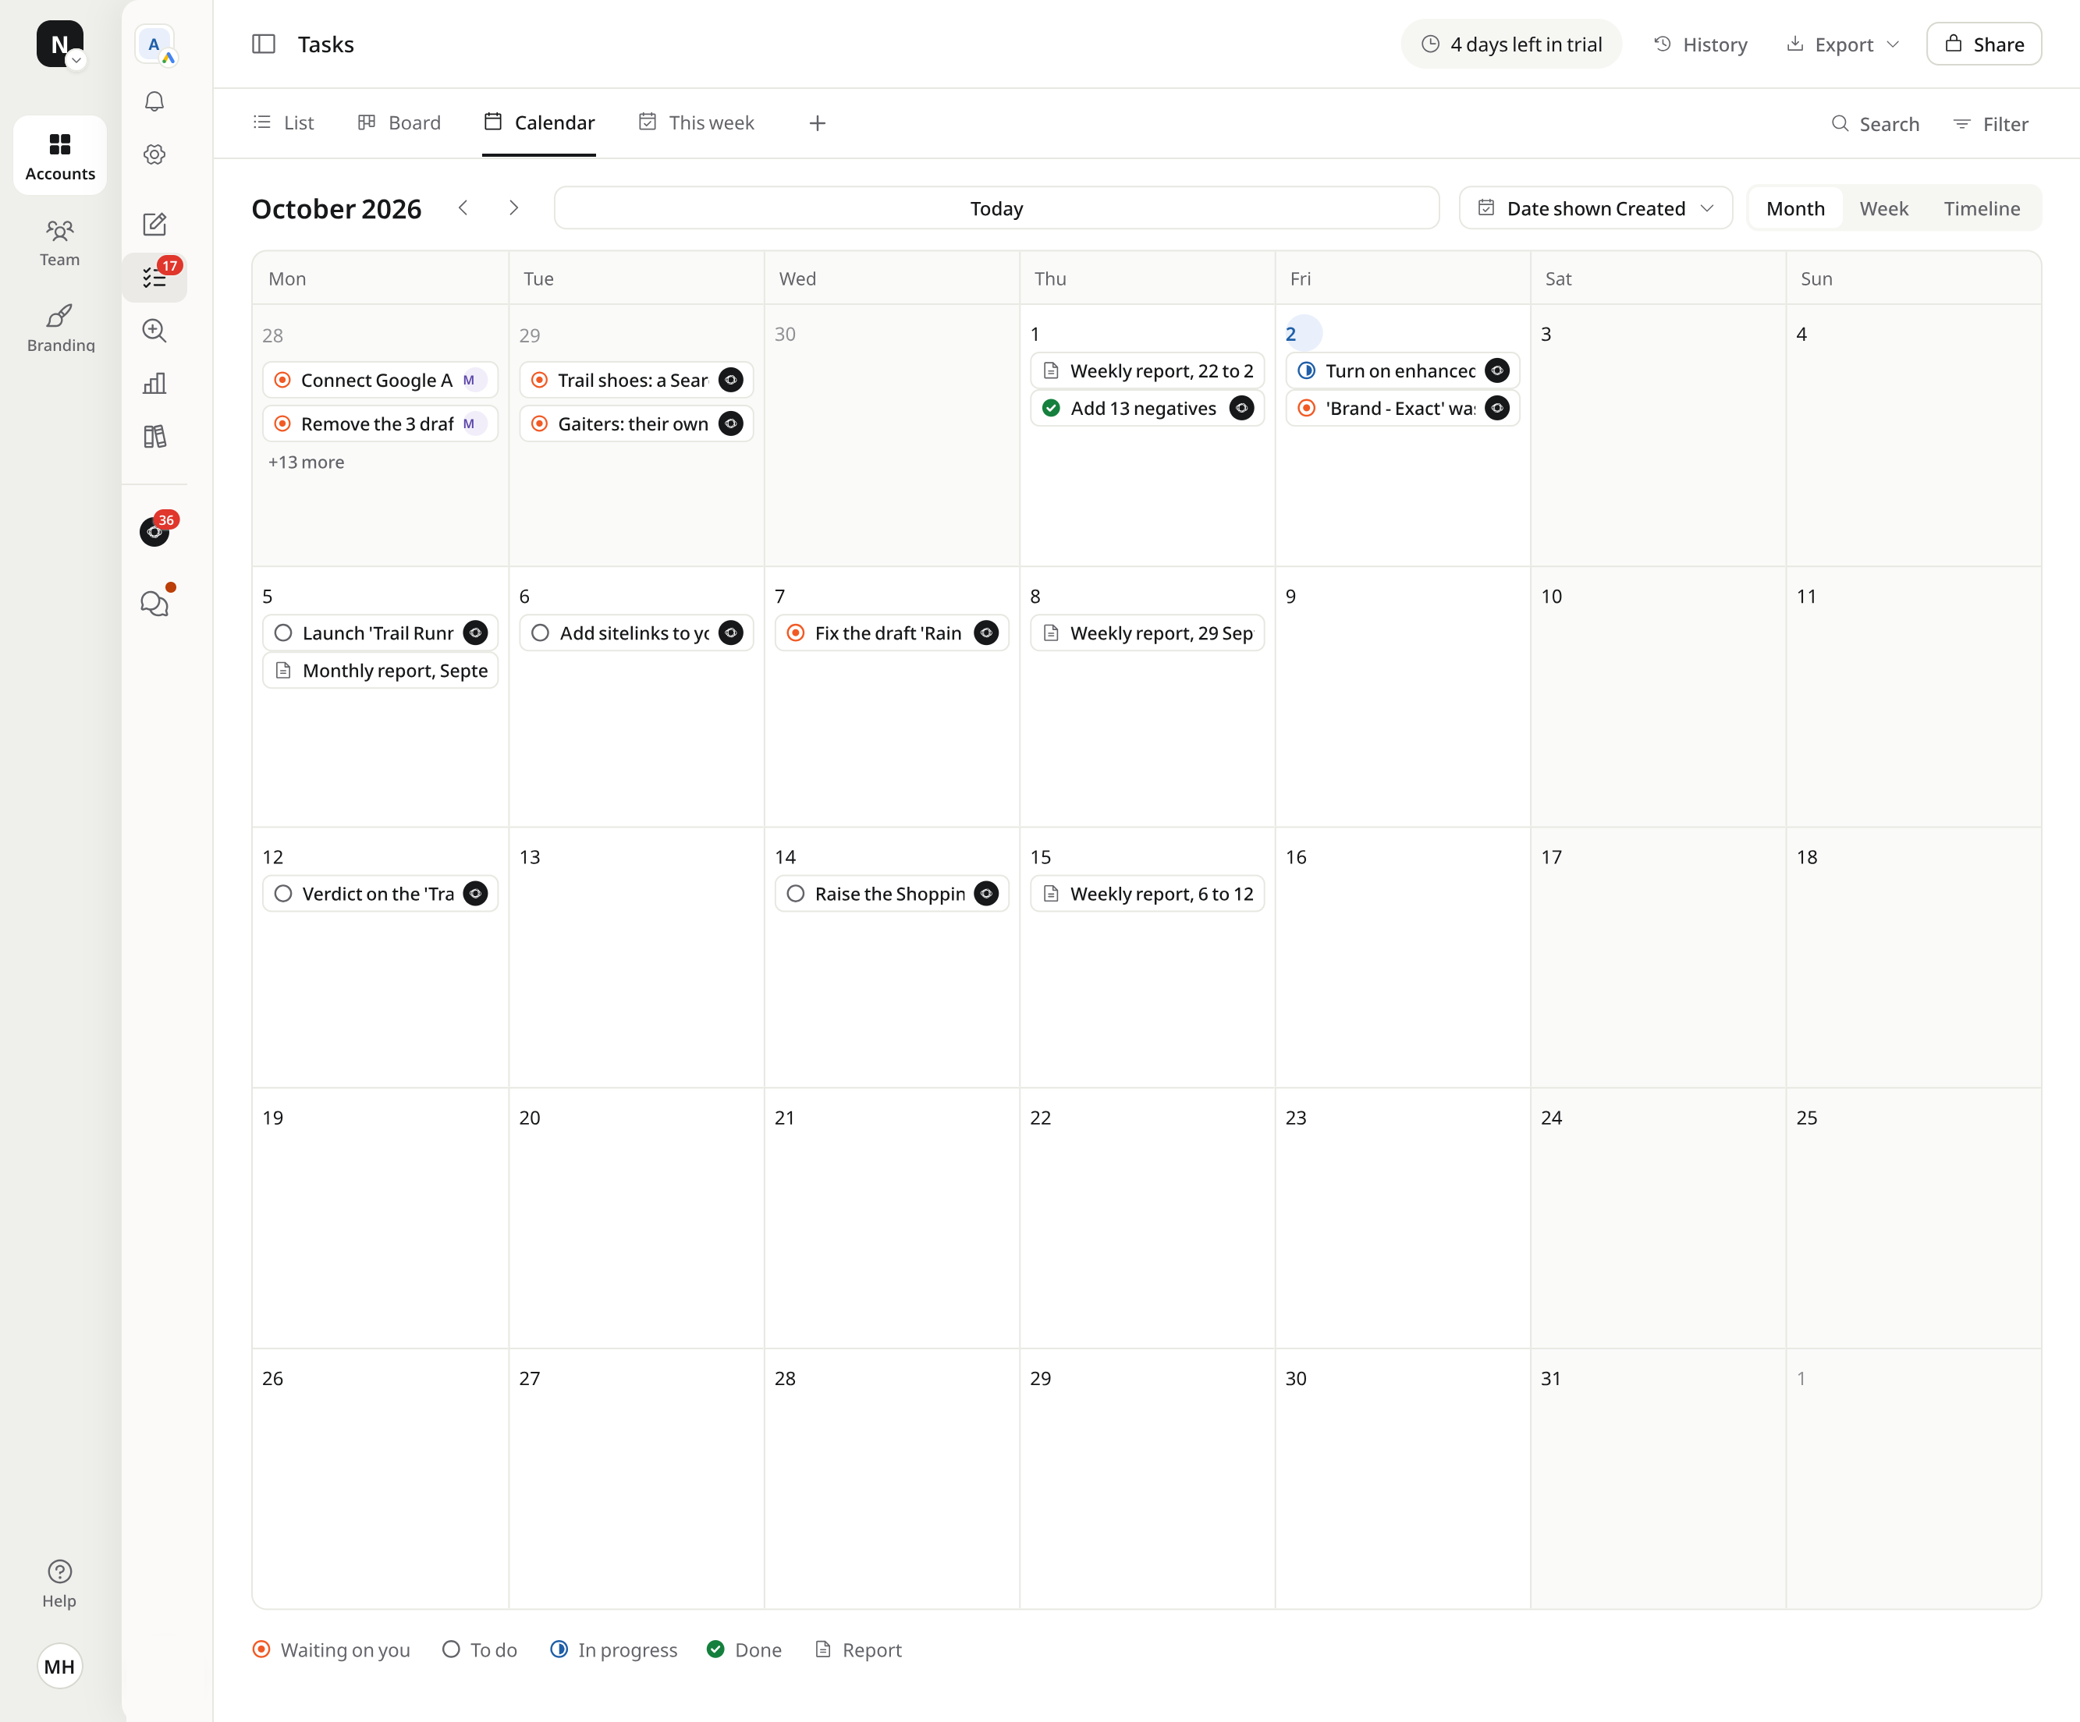The image size is (2080, 1722).
Task: Click eye icon on 'Brand - Exact' task
Action: (1496, 408)
